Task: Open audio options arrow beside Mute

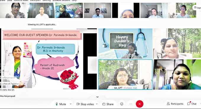Action: 71,104
